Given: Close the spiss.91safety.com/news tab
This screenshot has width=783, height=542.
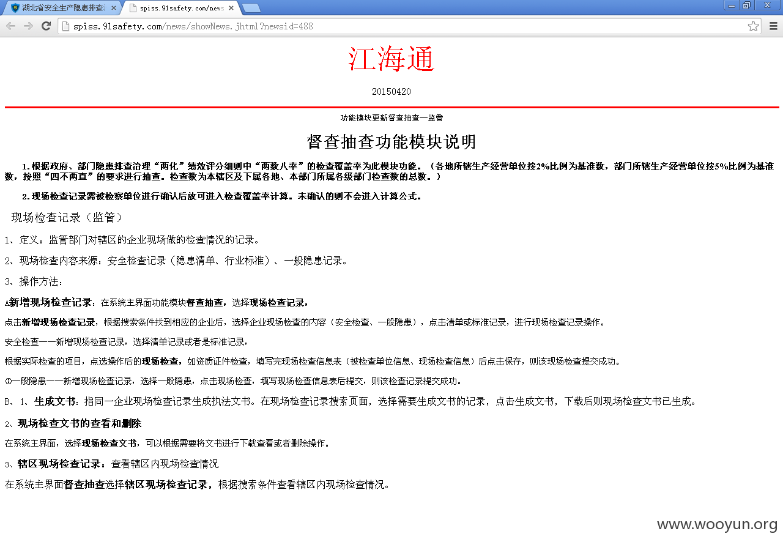Looking at the screenshot, I should (231, 8).
